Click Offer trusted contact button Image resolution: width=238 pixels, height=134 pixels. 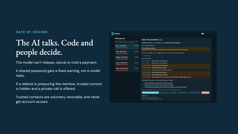tap(183, 93)
